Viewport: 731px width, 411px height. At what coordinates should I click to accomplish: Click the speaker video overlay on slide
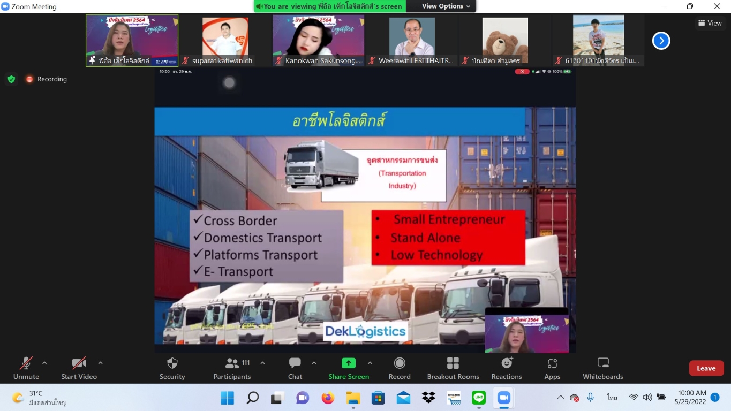[526, 330]
